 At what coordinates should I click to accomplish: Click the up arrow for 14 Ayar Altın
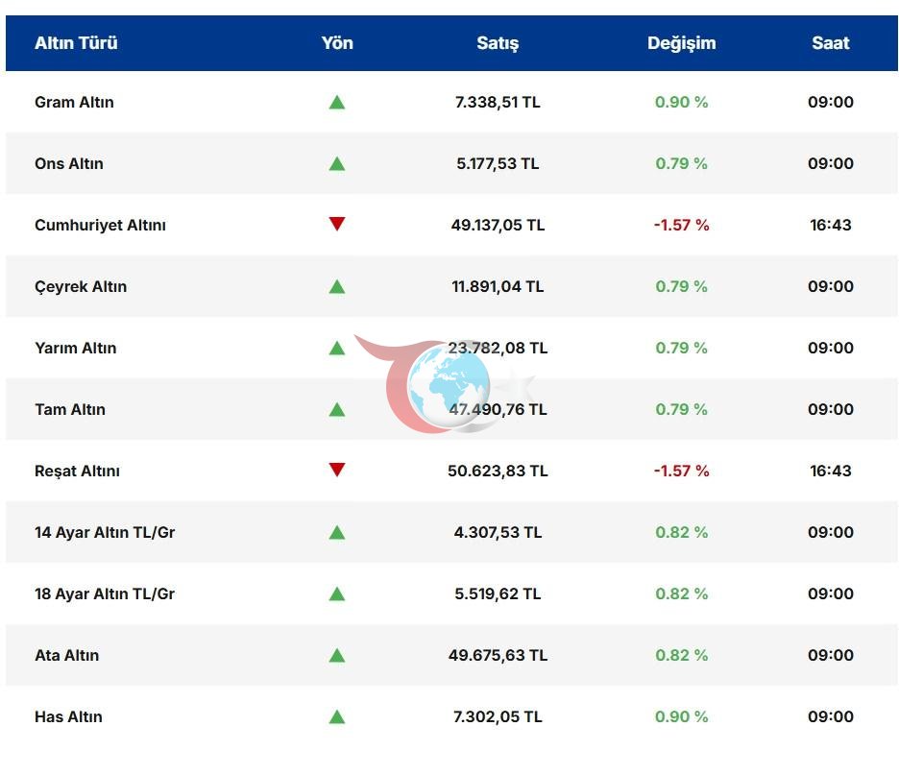point(337,533)
